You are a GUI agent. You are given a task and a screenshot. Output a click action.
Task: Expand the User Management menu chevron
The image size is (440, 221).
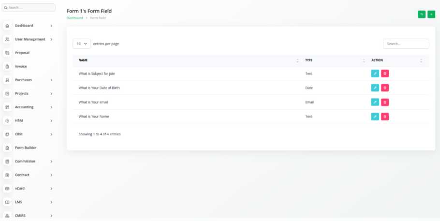[51, 39]
